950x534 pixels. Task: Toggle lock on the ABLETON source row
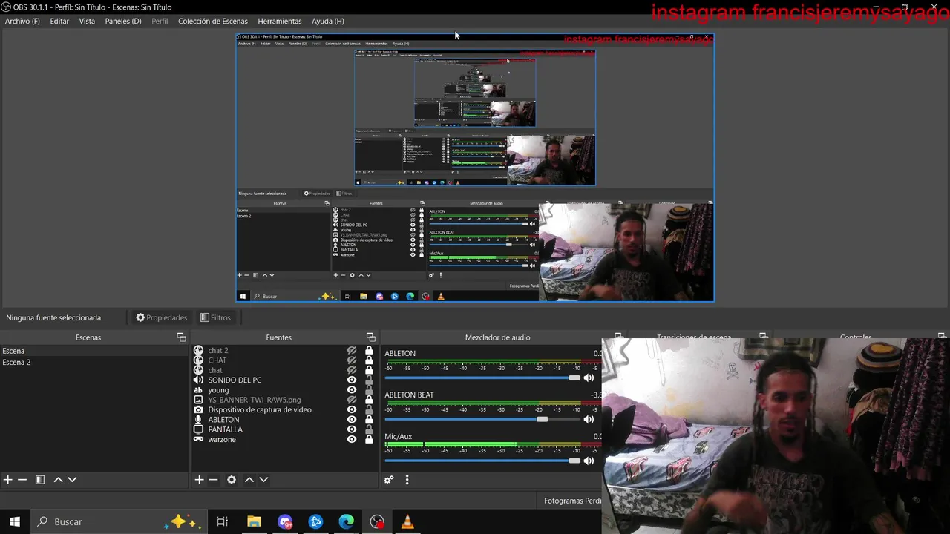(369, 420)
